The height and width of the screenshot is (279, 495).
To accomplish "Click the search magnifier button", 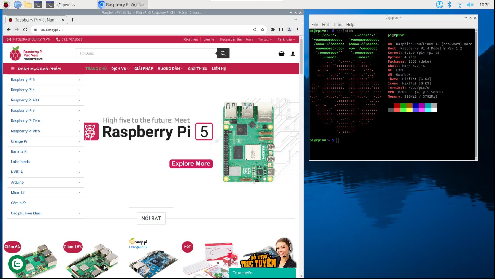I will [223, 53].
